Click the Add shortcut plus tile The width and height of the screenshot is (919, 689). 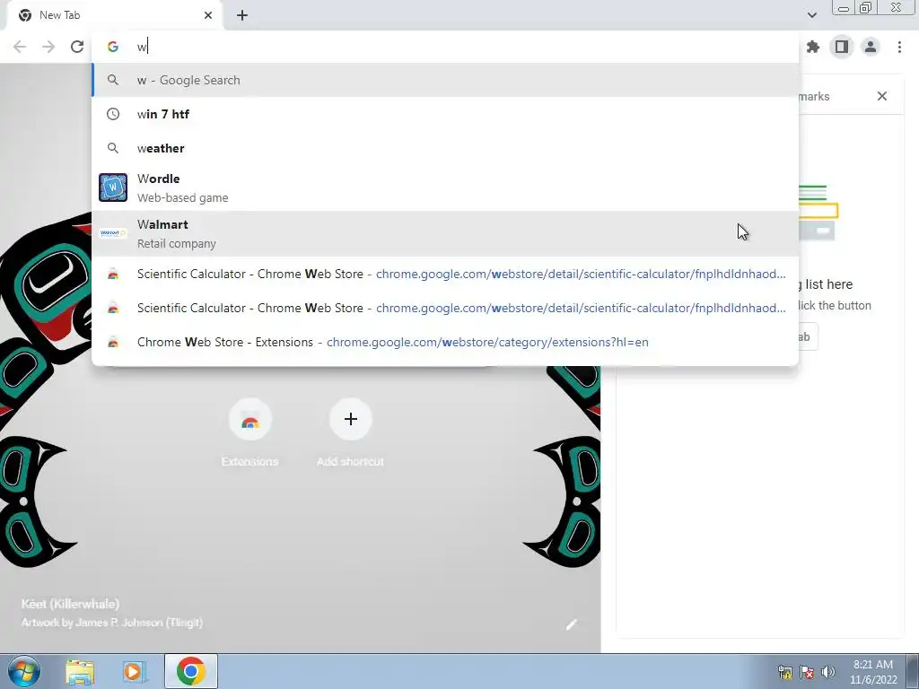click(x=351, y=433)
